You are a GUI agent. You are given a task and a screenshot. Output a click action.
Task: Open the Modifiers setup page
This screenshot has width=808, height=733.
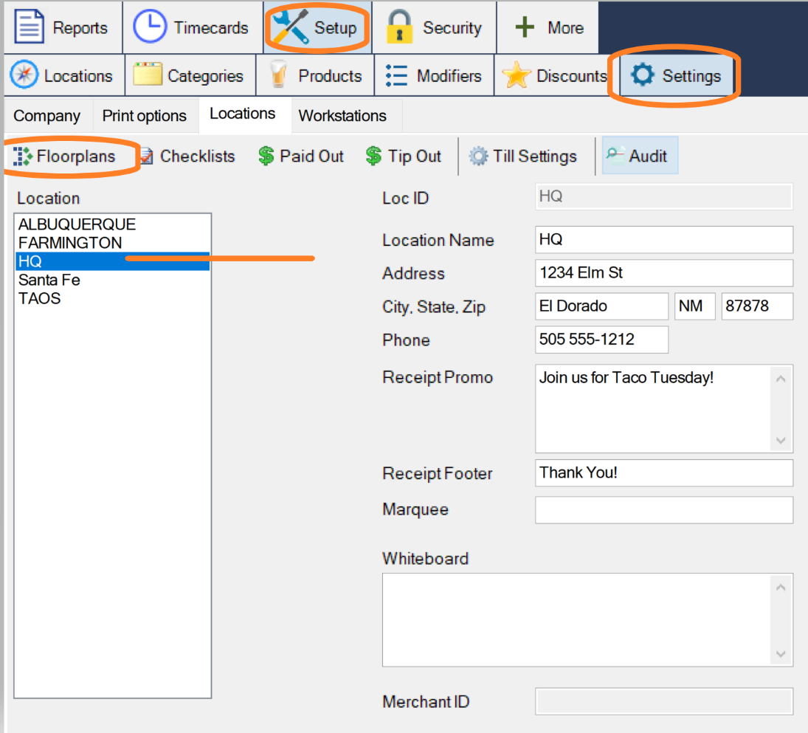[x=434, y=75]
